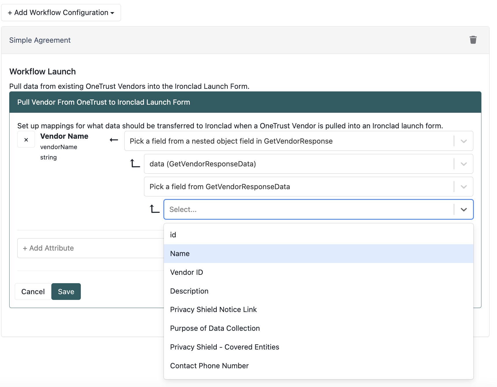Pick Privacy Shield Notice Link option
The image size is (497, 387).
tap(318, 309)
